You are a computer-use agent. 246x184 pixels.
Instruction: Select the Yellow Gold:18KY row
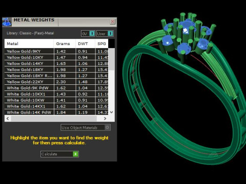56,70
